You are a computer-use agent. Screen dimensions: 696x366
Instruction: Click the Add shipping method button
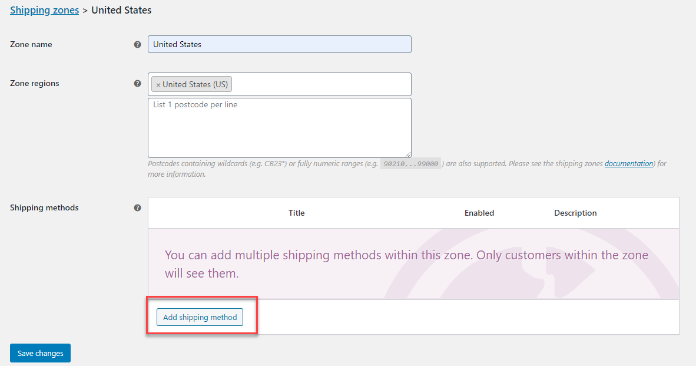[200, 317]
